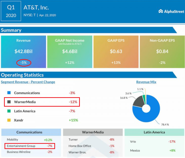Click the -3% Communications change
The image size is (185, 158).
click(x=72, y=93)
